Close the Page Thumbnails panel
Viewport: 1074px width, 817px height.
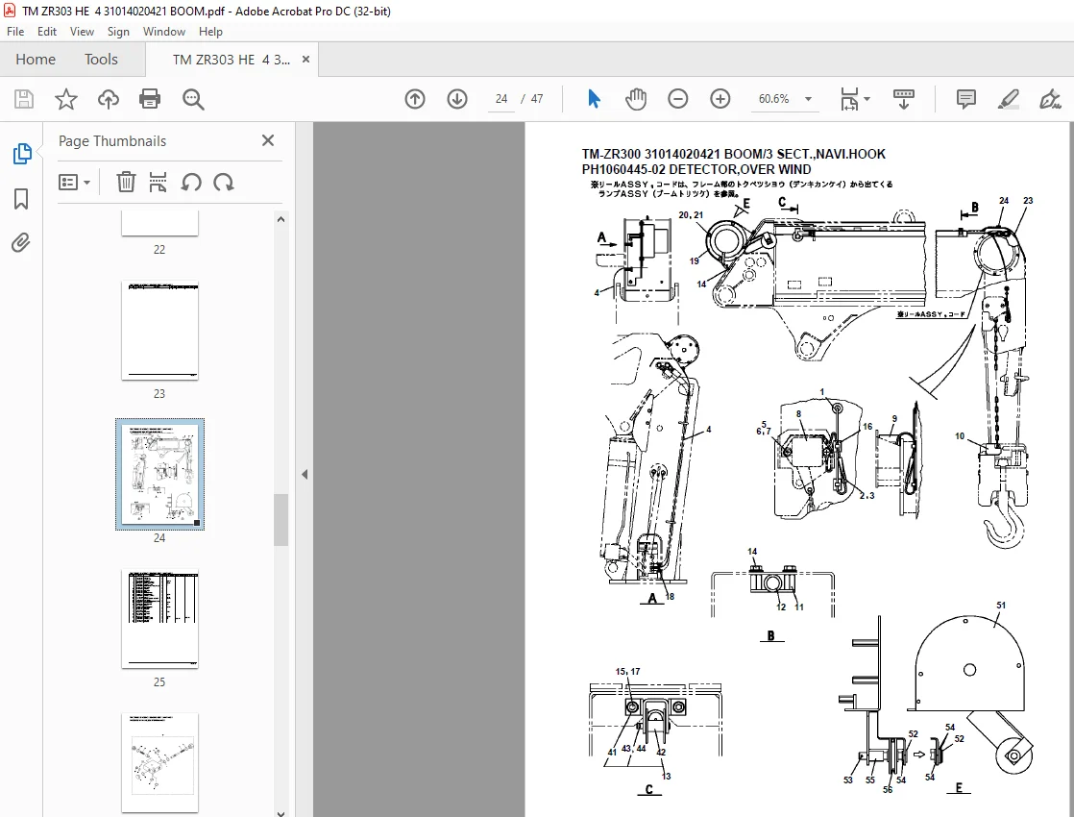point(268,140)
